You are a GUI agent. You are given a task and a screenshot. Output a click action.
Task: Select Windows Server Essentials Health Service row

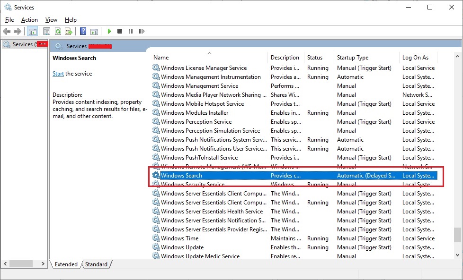(294, 212)
